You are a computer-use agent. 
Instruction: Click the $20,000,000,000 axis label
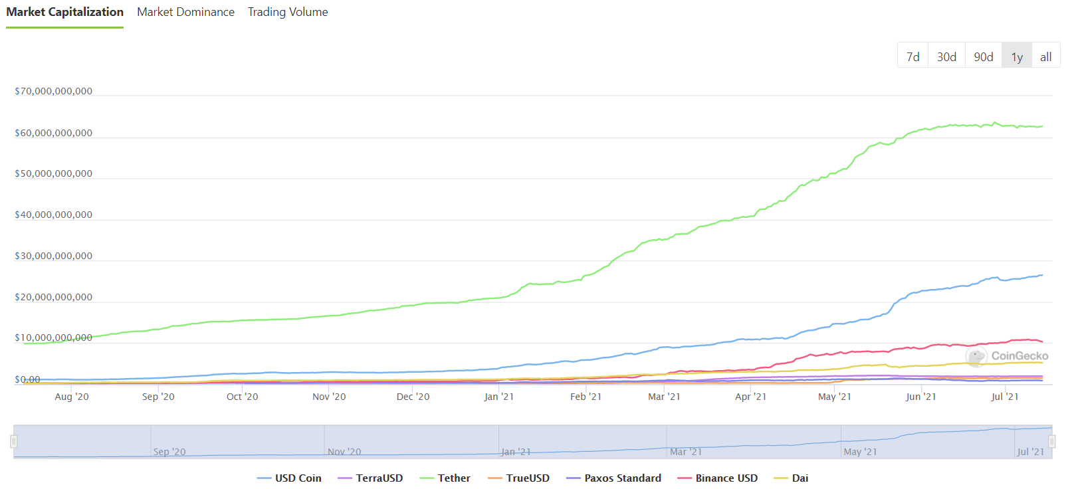click(54, 297)
